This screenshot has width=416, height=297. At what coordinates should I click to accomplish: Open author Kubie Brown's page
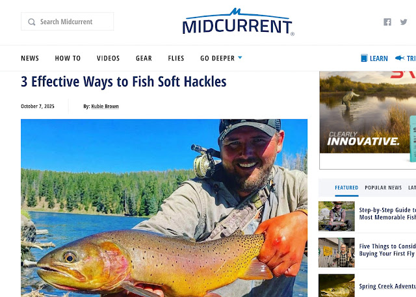pos(105,107)
